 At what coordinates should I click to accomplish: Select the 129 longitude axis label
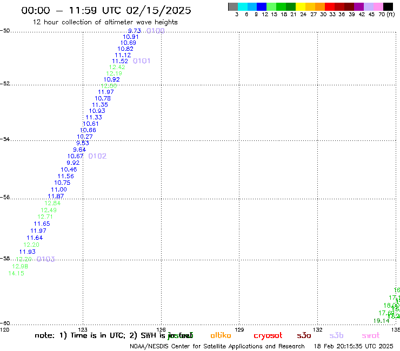tap(239, 329)
